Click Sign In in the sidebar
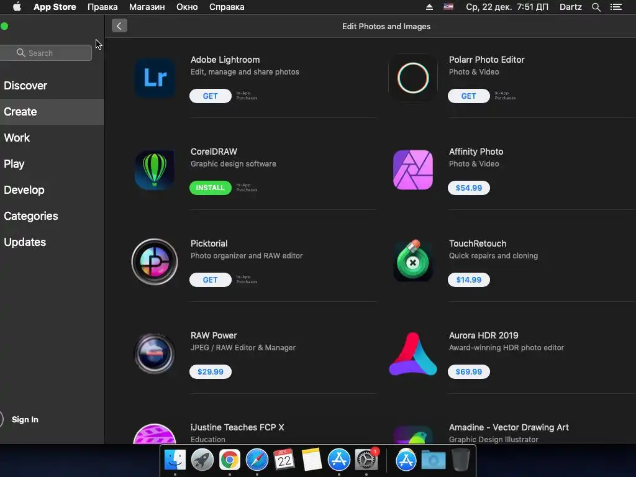 click(25, 419)
